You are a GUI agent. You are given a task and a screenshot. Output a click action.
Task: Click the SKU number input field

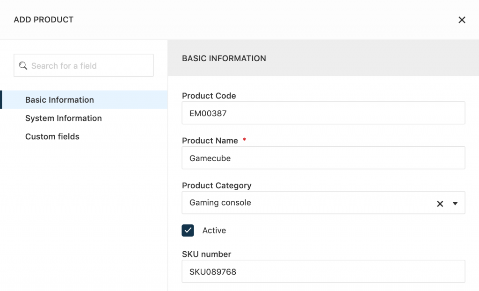(x=323, y=271)
